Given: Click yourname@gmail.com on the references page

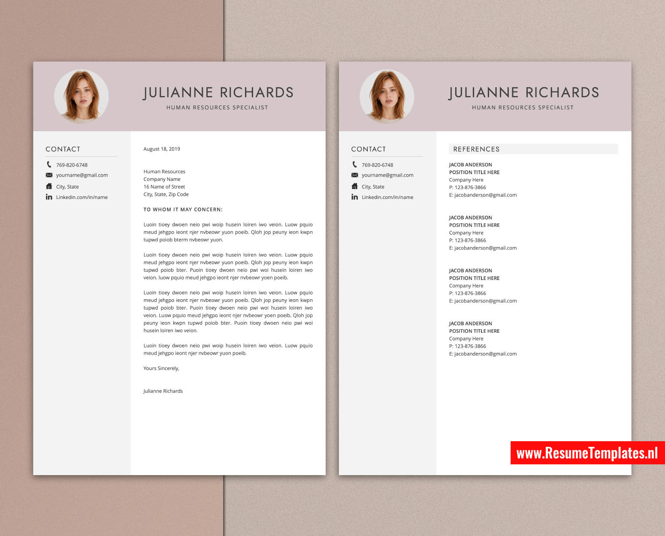Looking at the screenshot, I should [387, 175].
